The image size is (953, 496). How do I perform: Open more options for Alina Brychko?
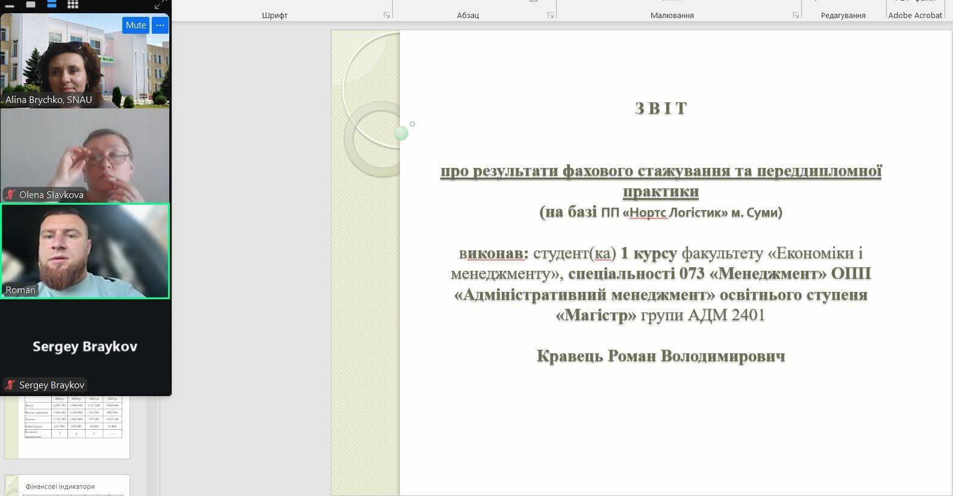[160, 25]
